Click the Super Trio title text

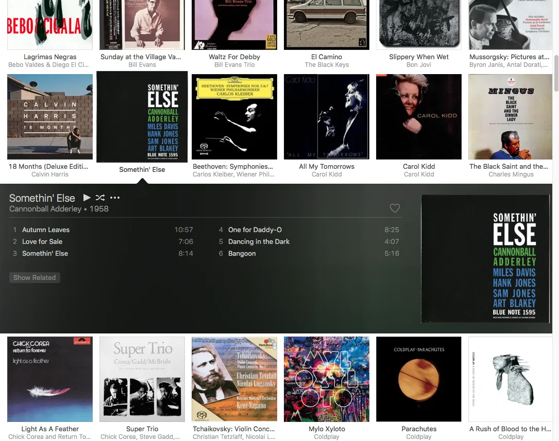(x=142, y=429)
